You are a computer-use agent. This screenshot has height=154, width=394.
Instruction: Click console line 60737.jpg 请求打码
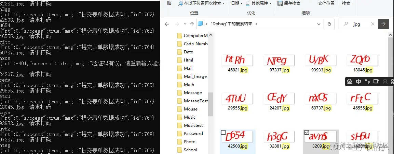click(25, 53)
